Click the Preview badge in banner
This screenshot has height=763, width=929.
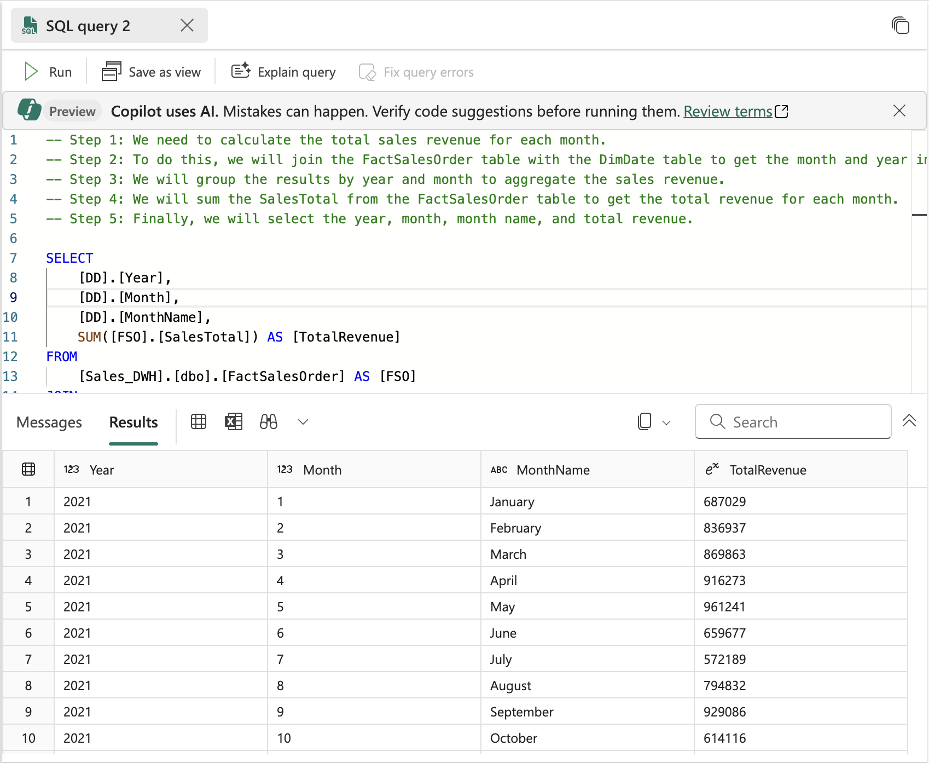pos(72,111)
